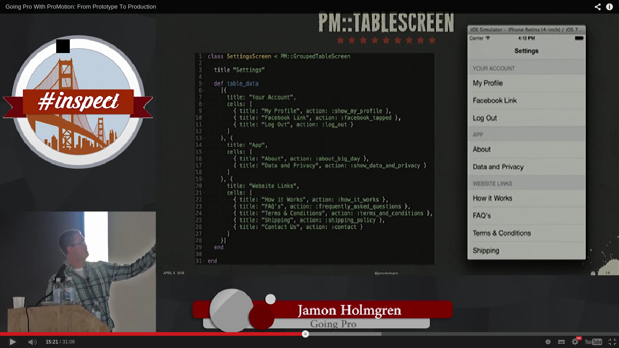The image size is (619, 348).
Task: Select the 'Terms & Conditions' row
Action: click(x=502, y=233)
